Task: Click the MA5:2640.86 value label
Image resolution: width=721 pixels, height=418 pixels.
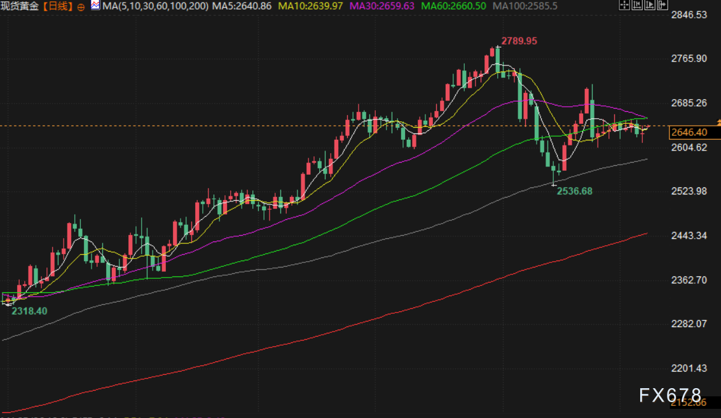Action: (x=242, y=6)
